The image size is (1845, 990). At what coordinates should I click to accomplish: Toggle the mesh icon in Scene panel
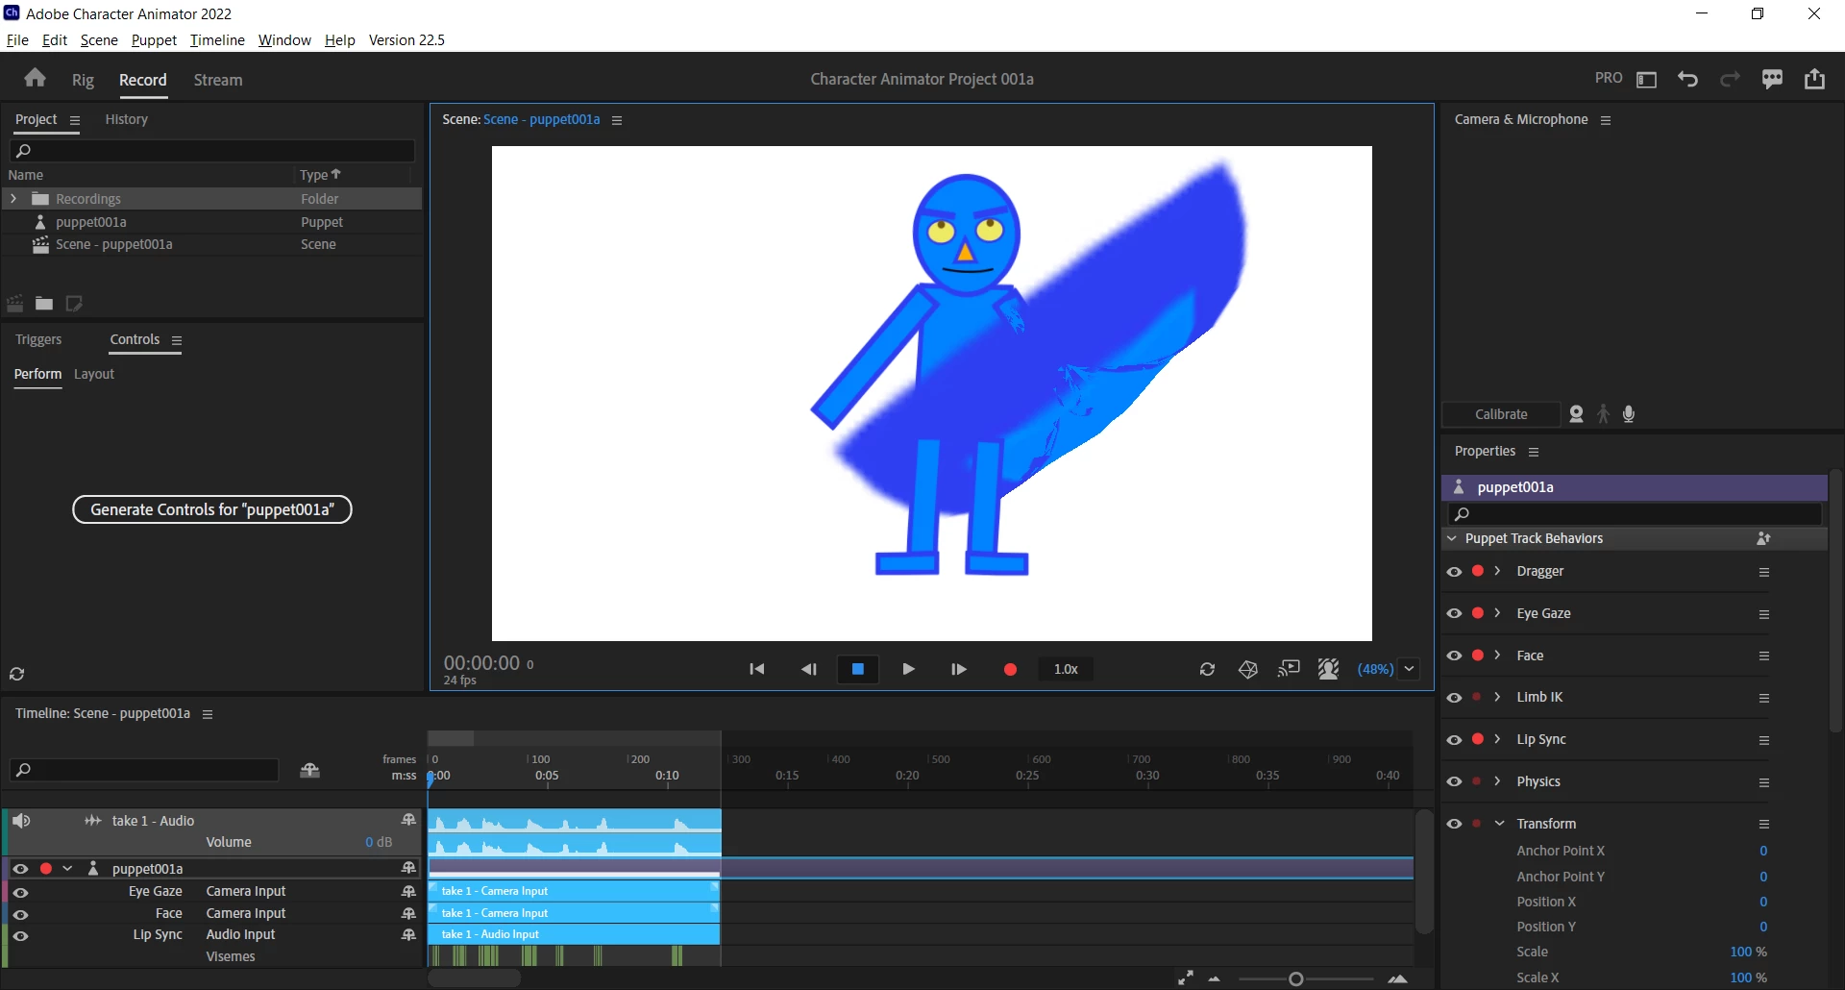pos(1248,669)
